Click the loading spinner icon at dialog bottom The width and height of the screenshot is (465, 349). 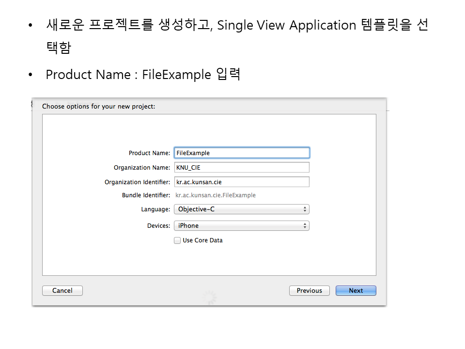coord(209,298)
